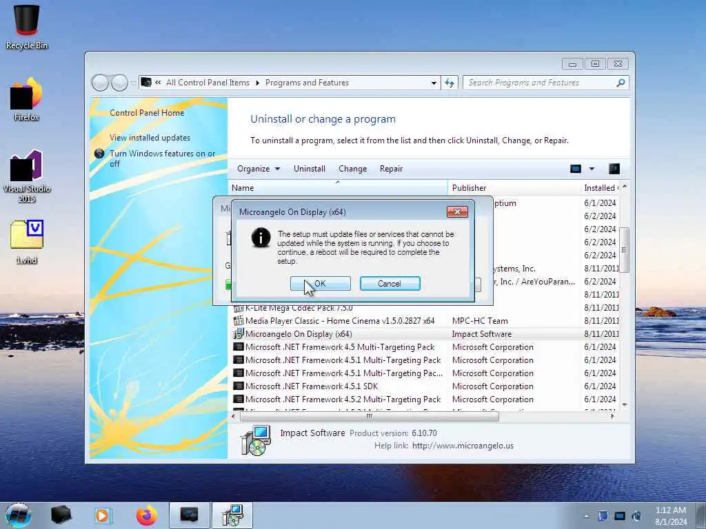
Task: Launch Firefox from the desktop icon
Action: pyautogui.click(x=27, y=99)
